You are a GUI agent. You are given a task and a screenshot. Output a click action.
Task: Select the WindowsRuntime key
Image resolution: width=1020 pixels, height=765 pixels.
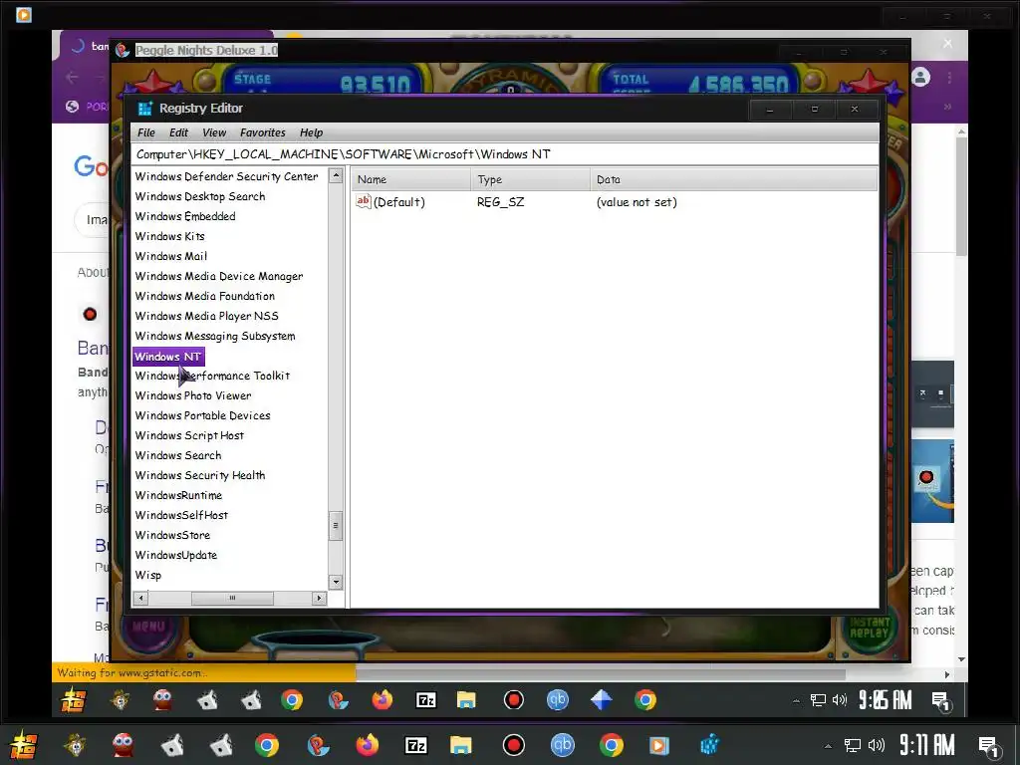178,495
